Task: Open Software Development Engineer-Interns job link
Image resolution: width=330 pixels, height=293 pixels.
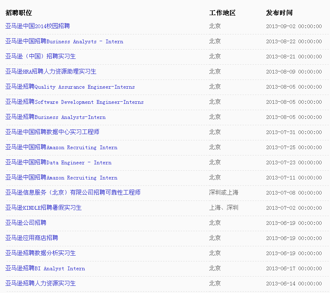Action: tap(74, 102)
